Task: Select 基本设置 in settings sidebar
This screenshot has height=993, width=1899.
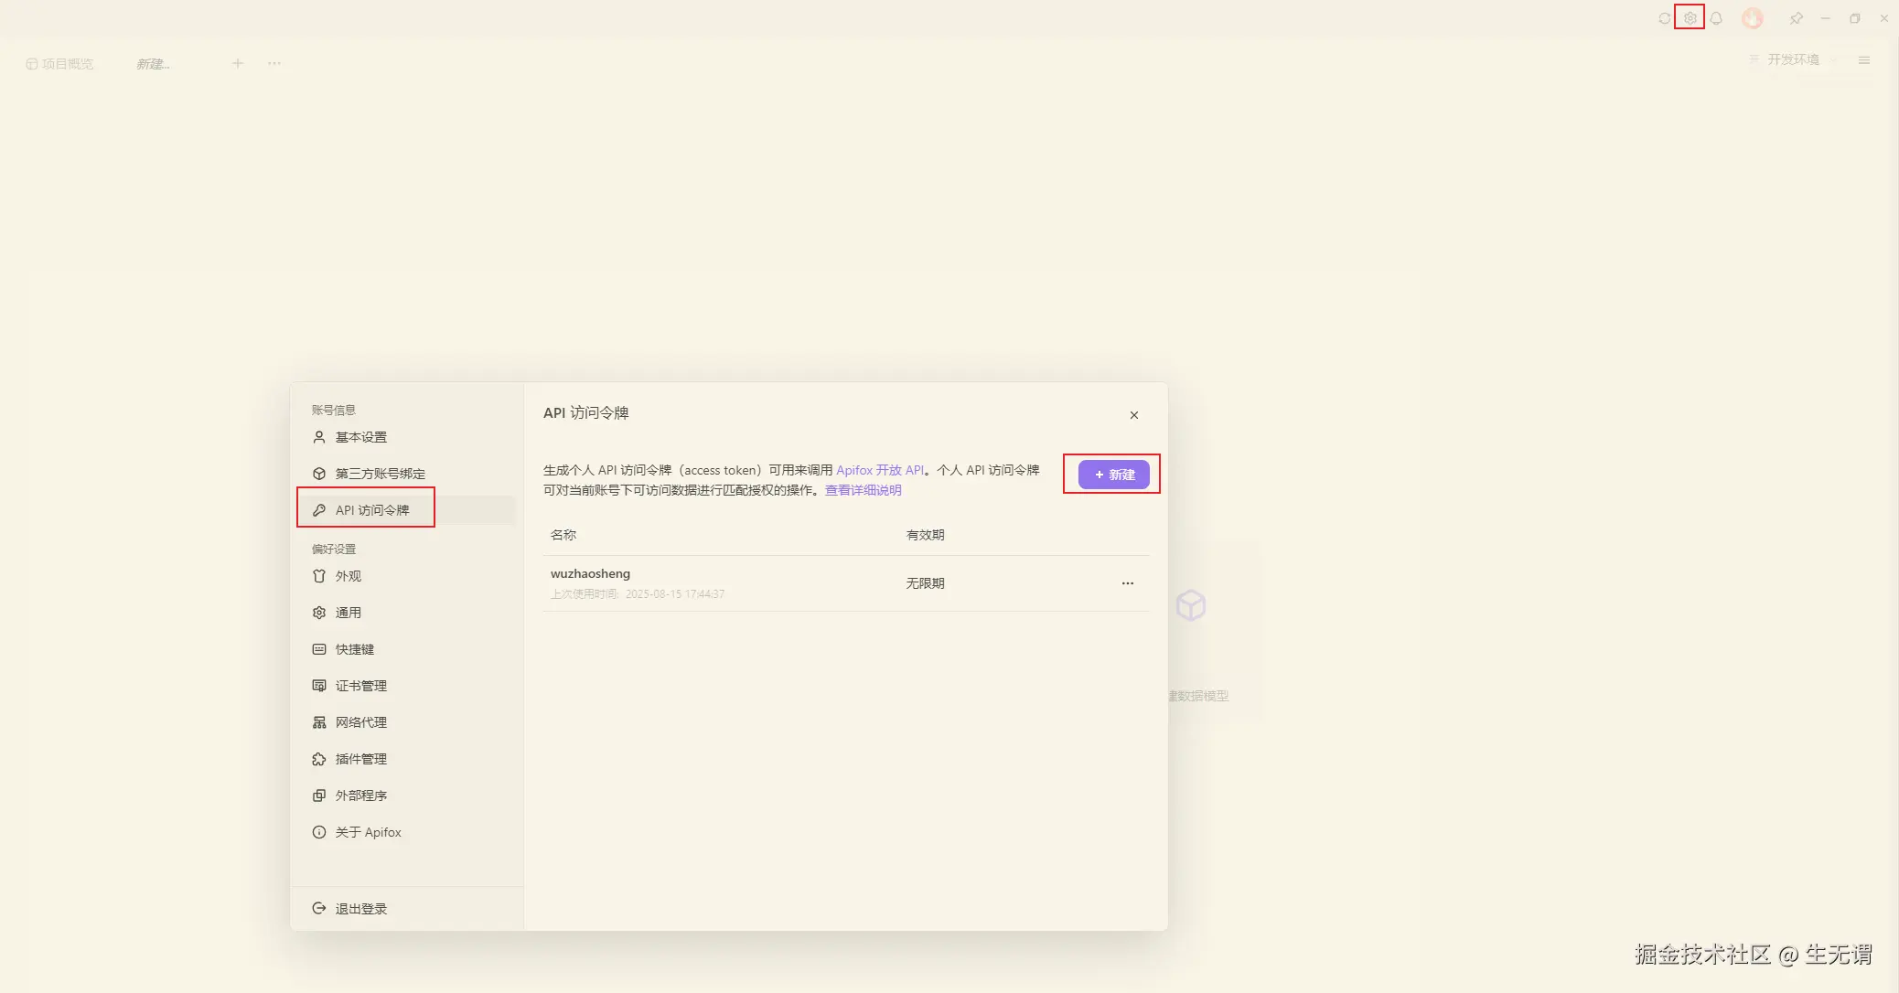Action: (x=360, y=437)
